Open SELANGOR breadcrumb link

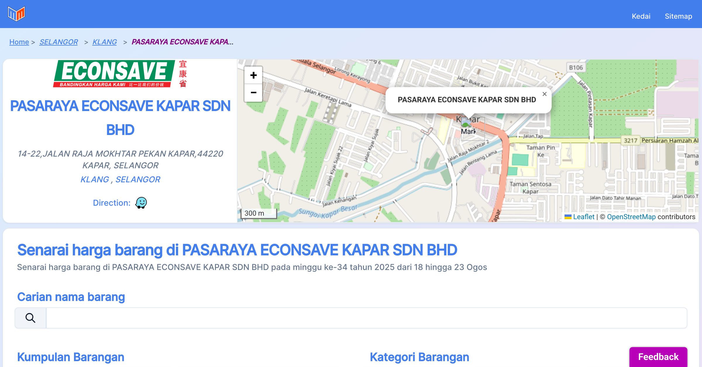[58, 42]
